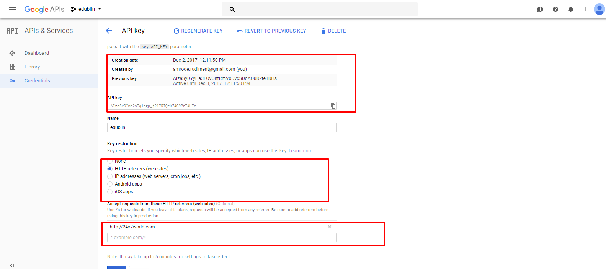Click the Delete button with trash icon

coord(333,31)
